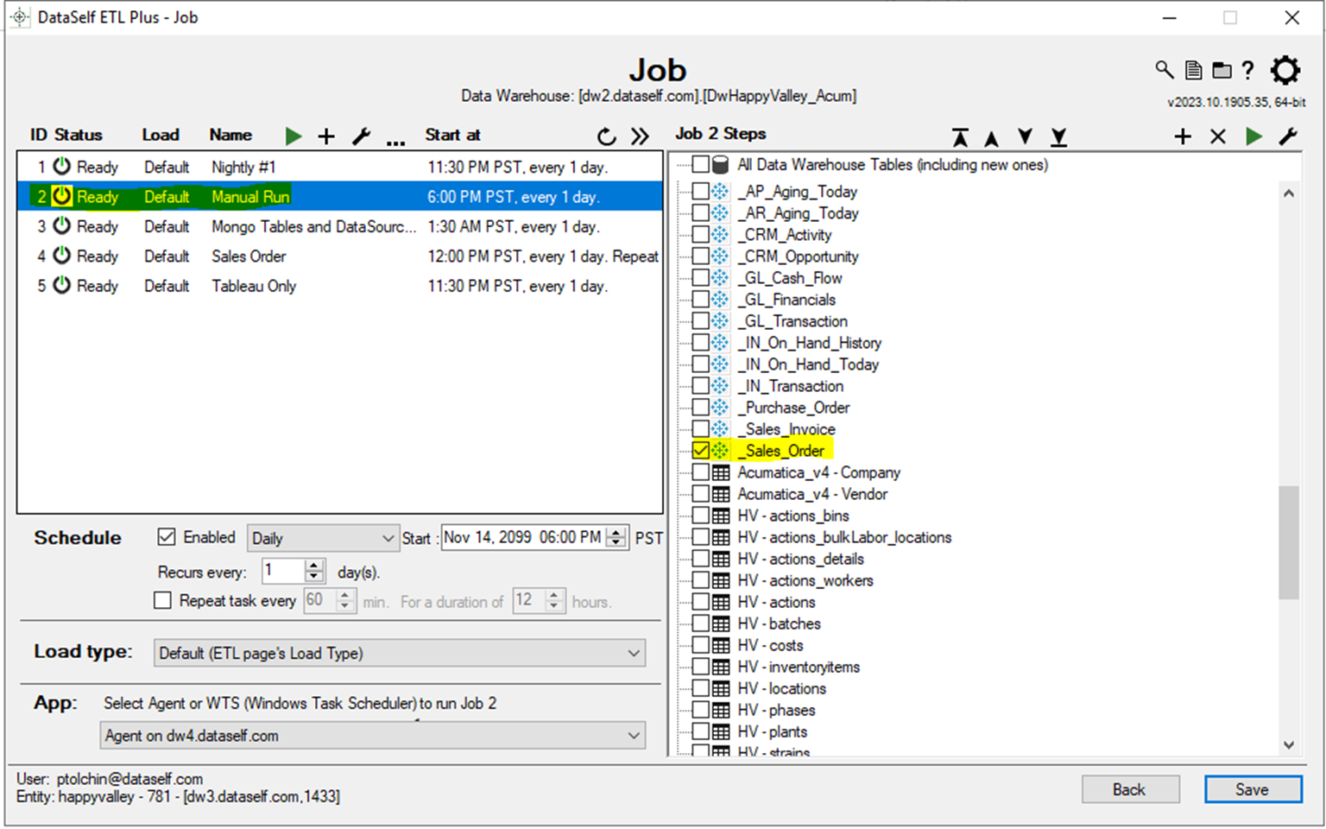Click the Recurs every spinner arrows
The image size is (1326, 829).
click(x=314, y=571)
